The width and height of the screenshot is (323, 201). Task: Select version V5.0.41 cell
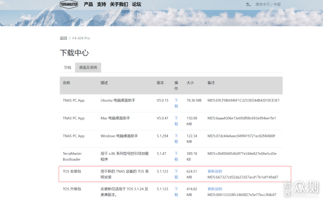coord(162,118)
